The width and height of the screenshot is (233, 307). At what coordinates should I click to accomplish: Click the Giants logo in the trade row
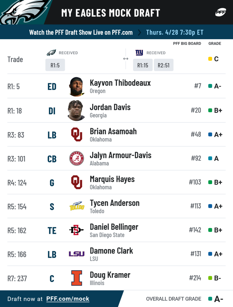pos(139,53)
